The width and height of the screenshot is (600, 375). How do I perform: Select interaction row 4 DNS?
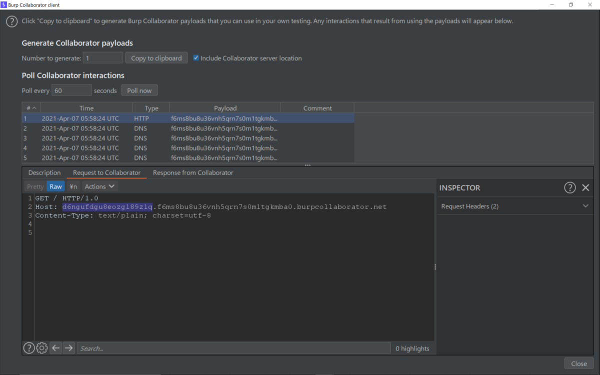pos(188,148)
